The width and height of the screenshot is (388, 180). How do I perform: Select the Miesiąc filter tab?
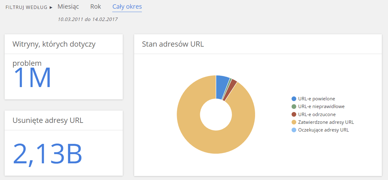(68, 7)
